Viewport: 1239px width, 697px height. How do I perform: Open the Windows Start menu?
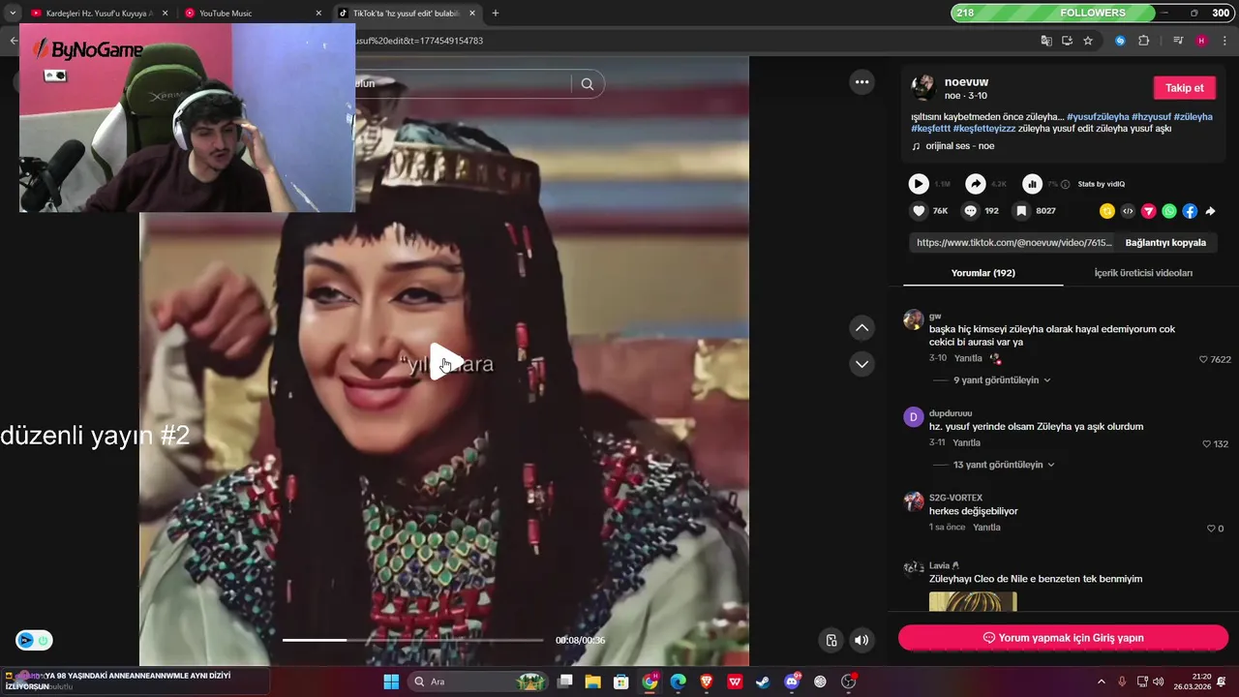click(391, 682)
